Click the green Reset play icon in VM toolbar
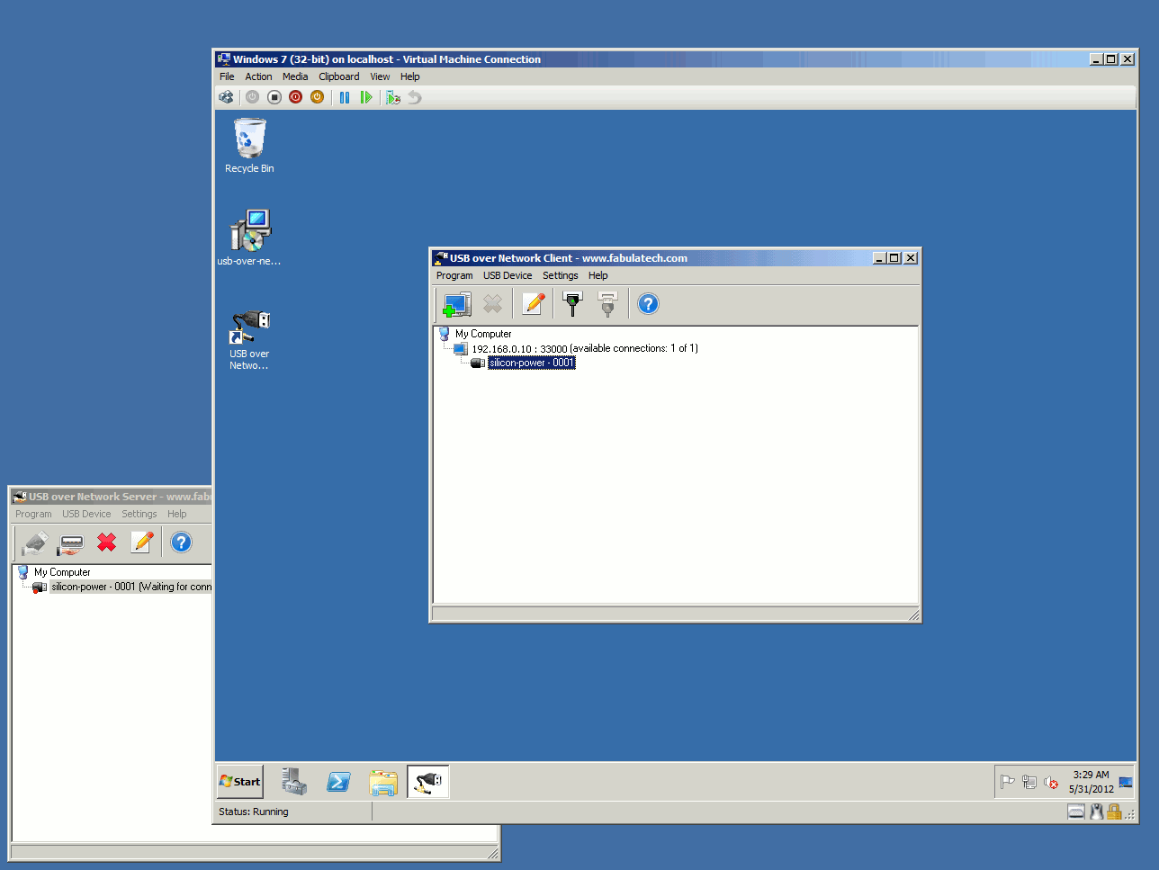This screenshot has width=1159, height=870. click(x=366, y=97)
